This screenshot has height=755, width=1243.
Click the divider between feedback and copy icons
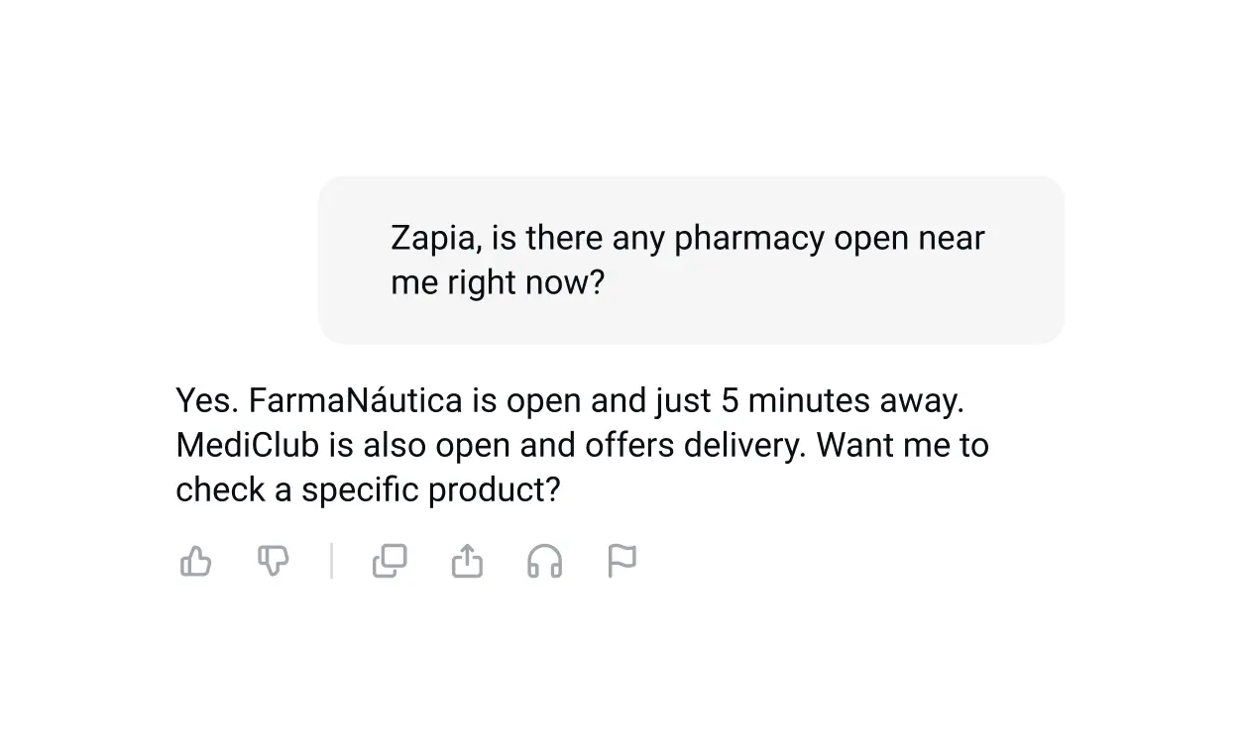[x=331, y=562]
